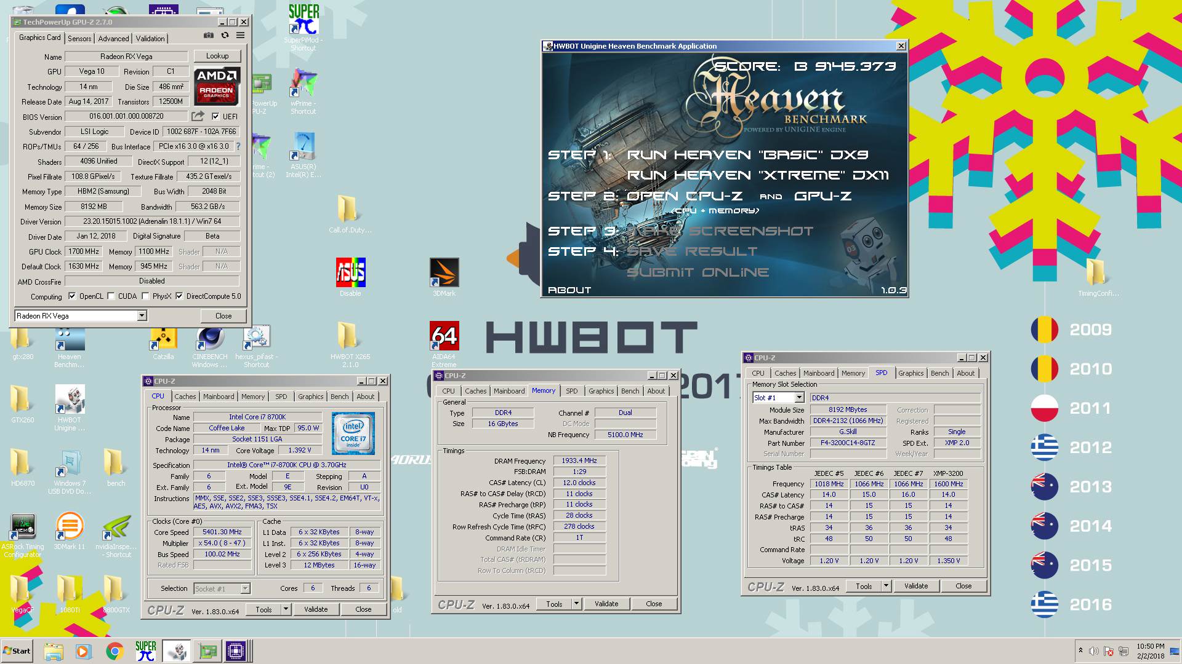Open the Action Center flag tray icon
Screen dimensions: 1182x664
click(x=1109, y=651)
